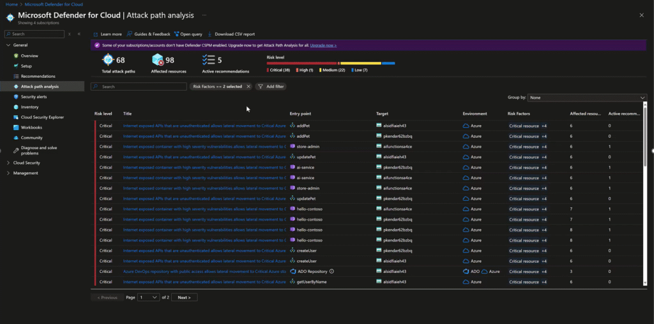Click the Open query toolbar icon
The height and width of the screenshot is (324, 654).
point(176,34)
